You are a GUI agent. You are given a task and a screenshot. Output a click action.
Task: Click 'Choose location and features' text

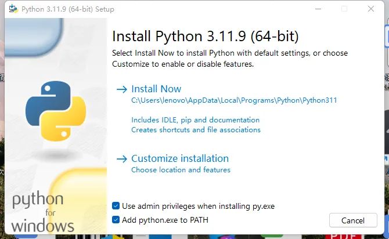click(x=181, y=170)
